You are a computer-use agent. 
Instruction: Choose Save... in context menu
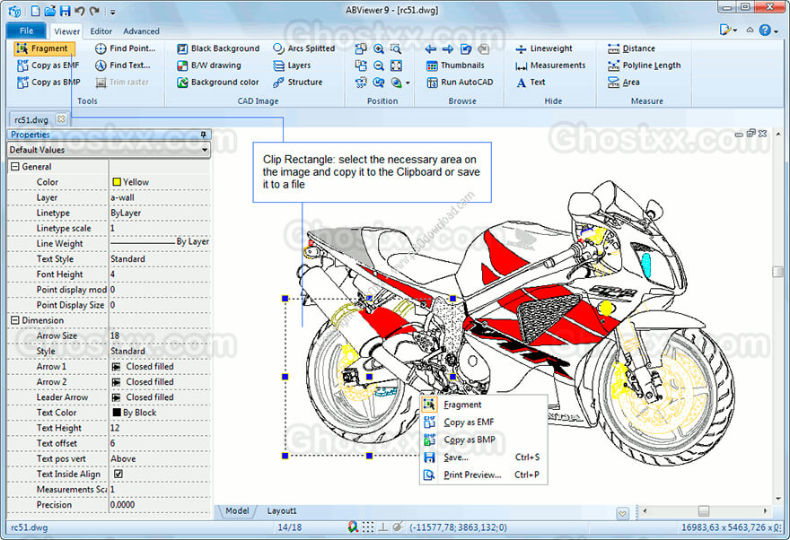[484, 457]
